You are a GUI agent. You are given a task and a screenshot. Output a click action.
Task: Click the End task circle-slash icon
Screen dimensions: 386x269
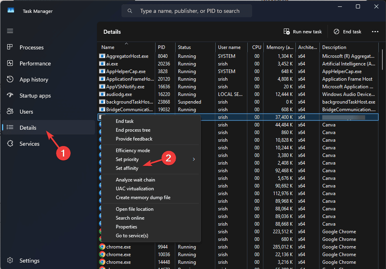(x=337, y=32)
